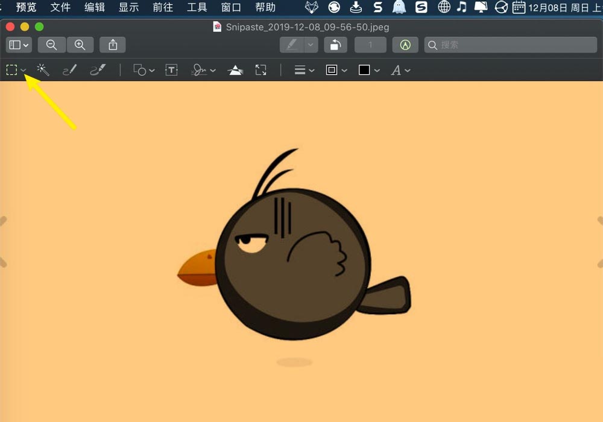Click the Highlight pen button
The width and height of the screenshot is (603, 422).
tap(292, 45)
